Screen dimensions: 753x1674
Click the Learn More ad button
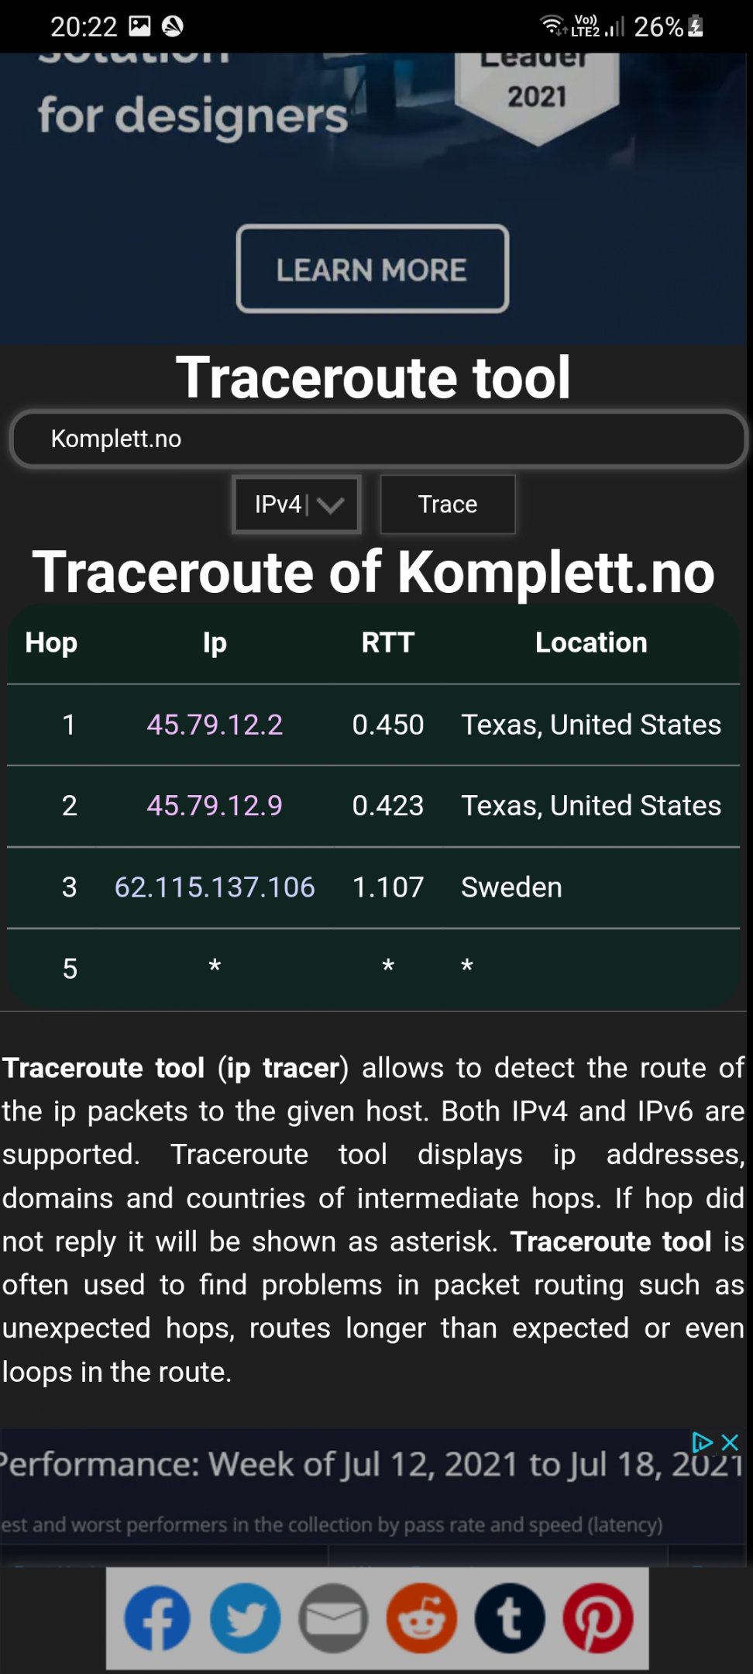(373, 270)
